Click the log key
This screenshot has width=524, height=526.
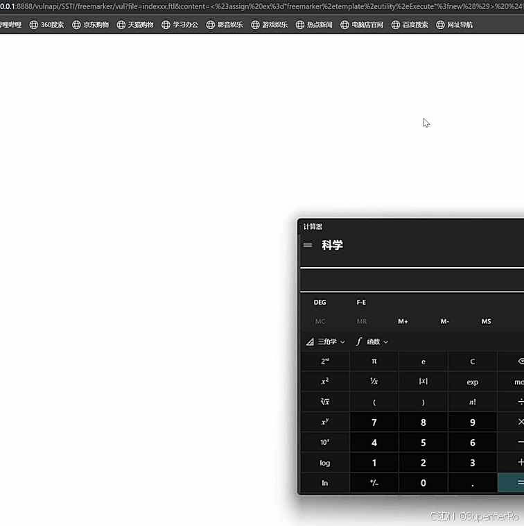click(325, 463)
